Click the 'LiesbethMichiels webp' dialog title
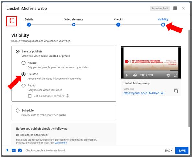The width and height of the screenshot is (193, 158). [27, 9]
